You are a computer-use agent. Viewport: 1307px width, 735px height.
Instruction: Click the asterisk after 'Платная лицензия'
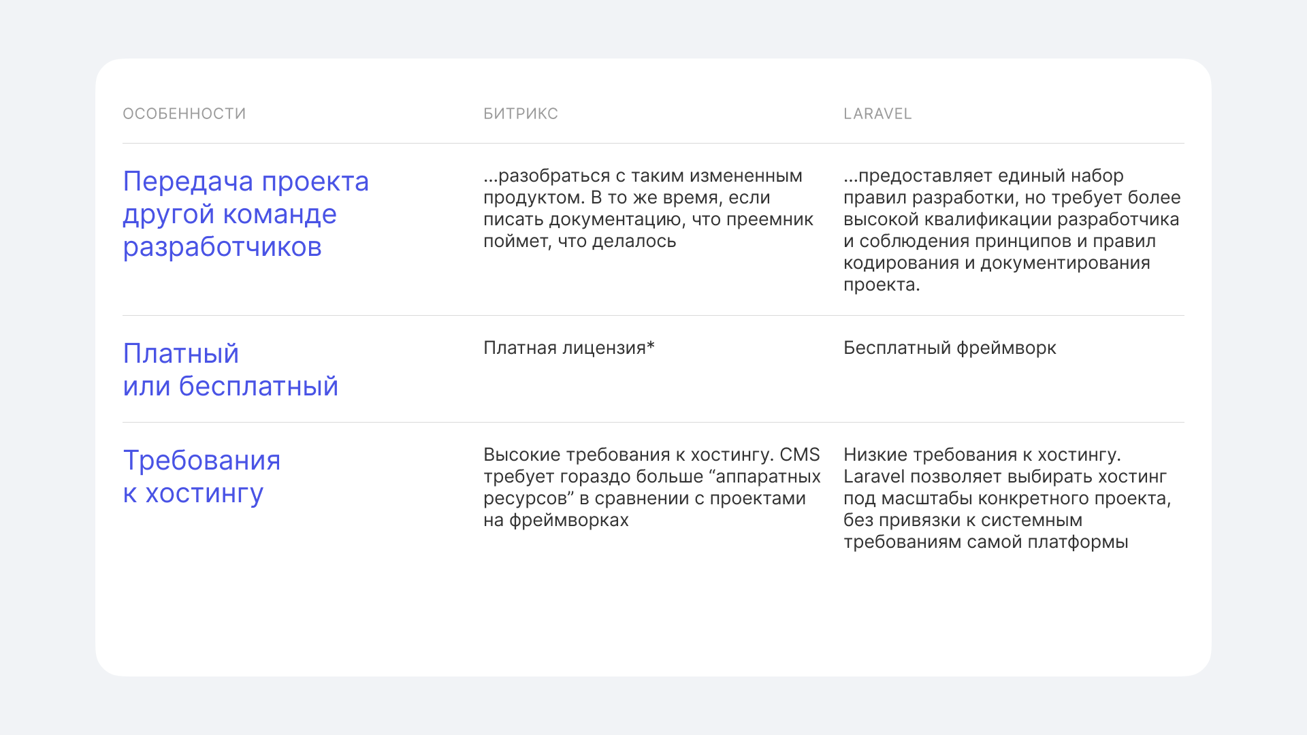click(651, 346)
